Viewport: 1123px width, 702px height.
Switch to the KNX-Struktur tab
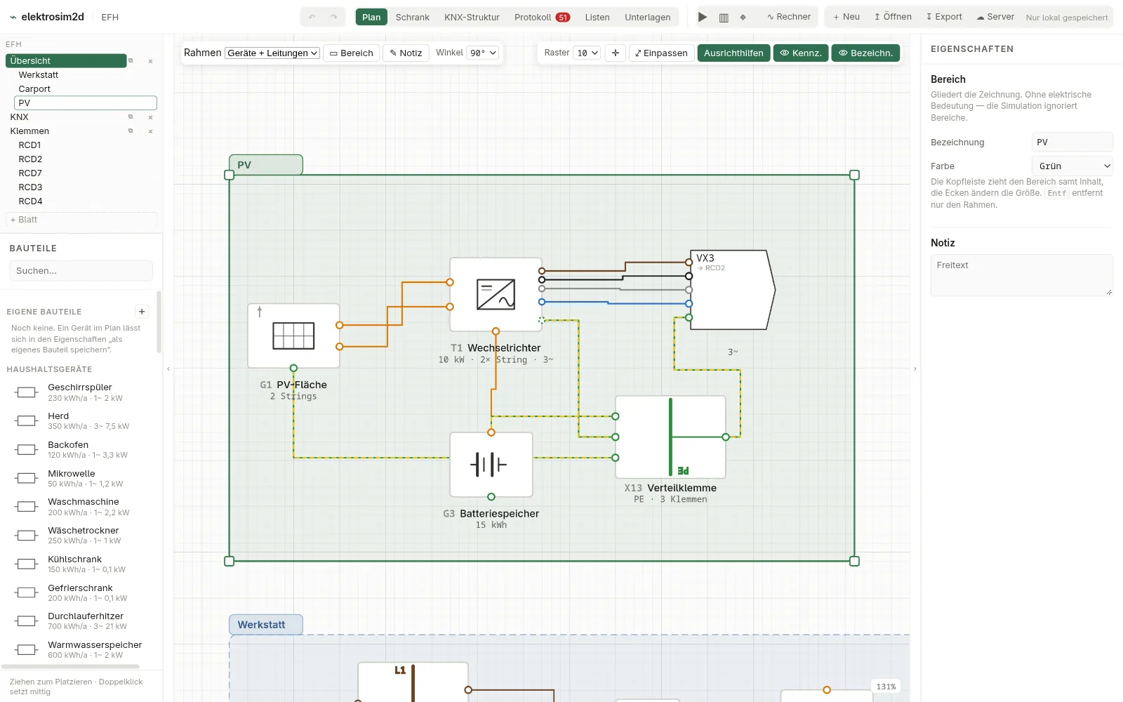(472, 17)
